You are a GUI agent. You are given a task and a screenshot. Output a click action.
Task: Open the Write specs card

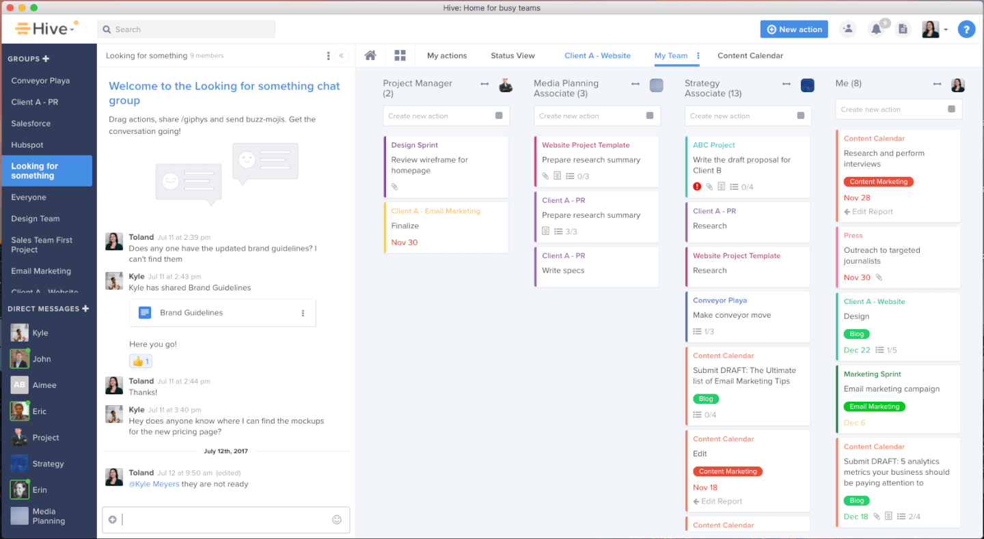[x=597, y=266]
